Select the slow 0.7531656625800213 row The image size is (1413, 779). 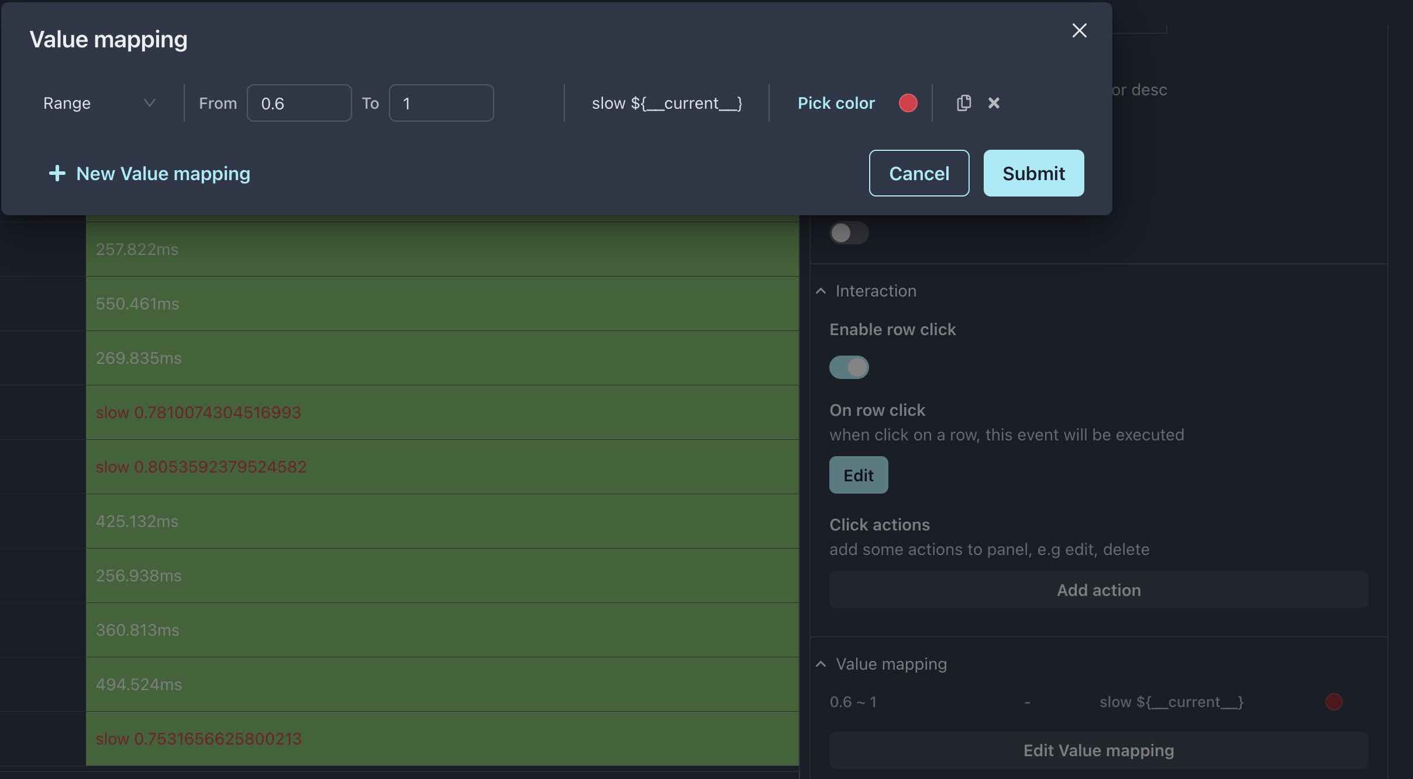tap(442, 739)
